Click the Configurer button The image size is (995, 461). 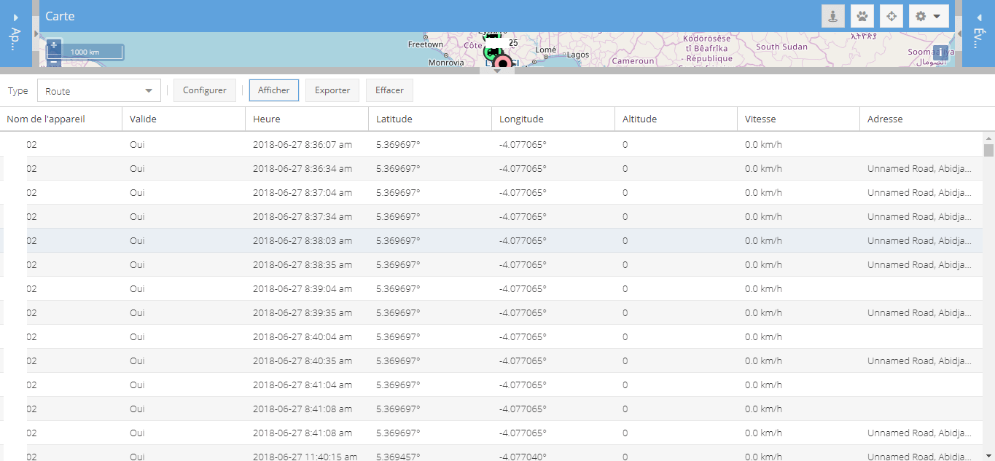(204, 90)
